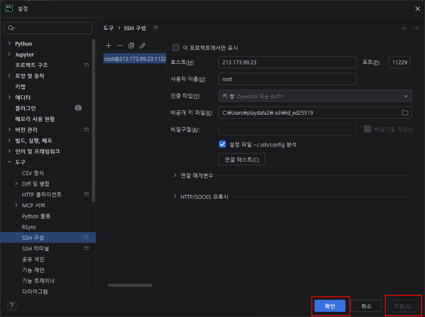Click the 사용자 이름 input field
425x317 pixels.
[288, 79]
